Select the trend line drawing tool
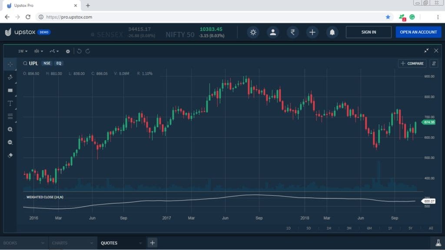The width and height of the screenshot is (445, 250). 10,77
